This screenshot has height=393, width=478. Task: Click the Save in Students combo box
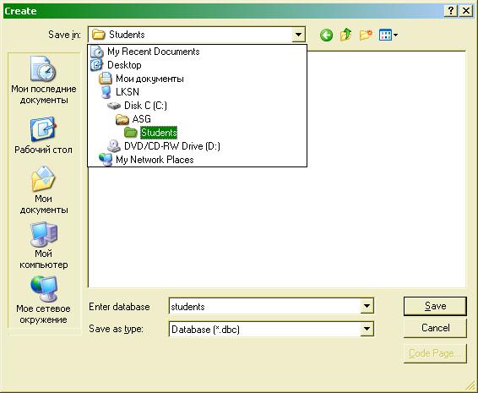pos(197,35)
